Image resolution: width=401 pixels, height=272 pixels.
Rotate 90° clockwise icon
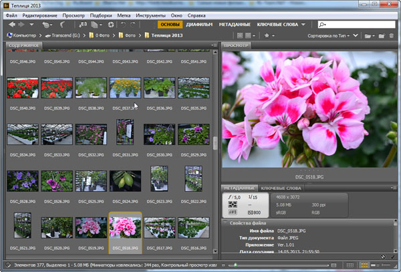(133, 25)
